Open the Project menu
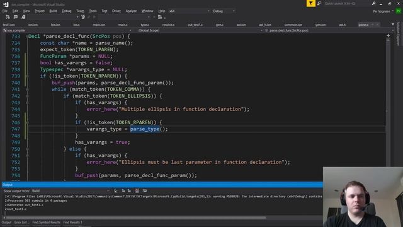Screen dimensions: 403x227 click(39, 11)
